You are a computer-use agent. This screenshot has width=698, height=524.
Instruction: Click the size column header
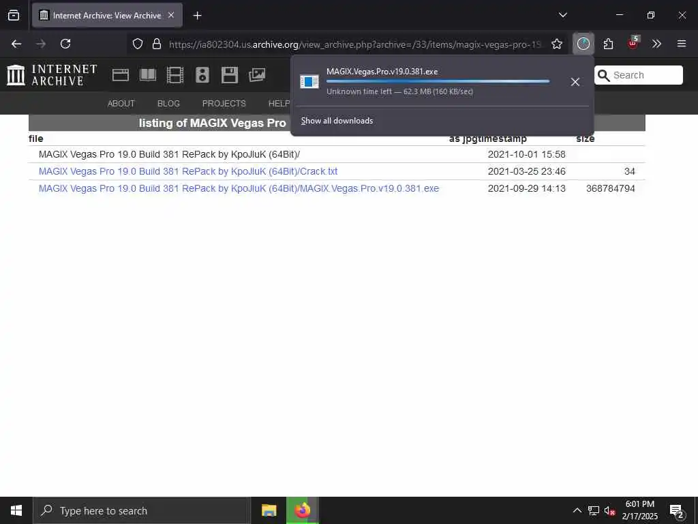[586, 139]
